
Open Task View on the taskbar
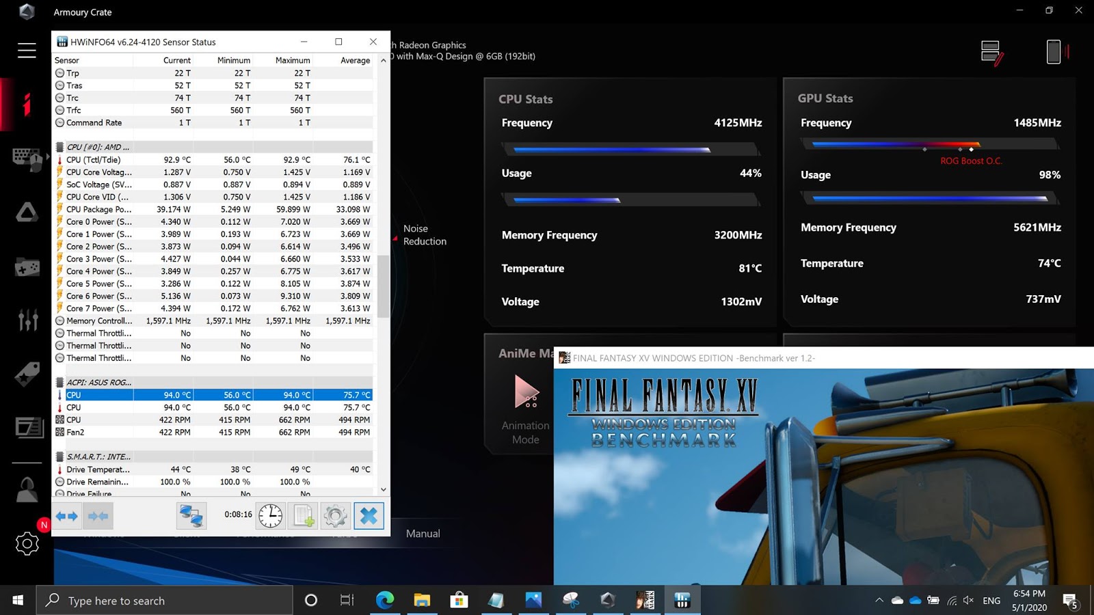[x=347, y=600]
